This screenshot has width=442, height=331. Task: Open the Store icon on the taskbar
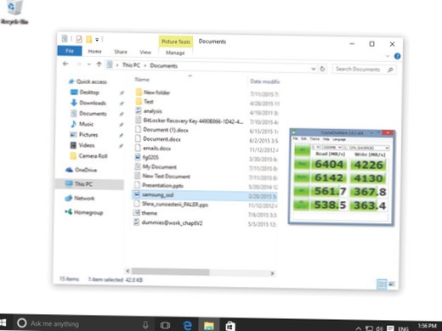tap(230, 326)
